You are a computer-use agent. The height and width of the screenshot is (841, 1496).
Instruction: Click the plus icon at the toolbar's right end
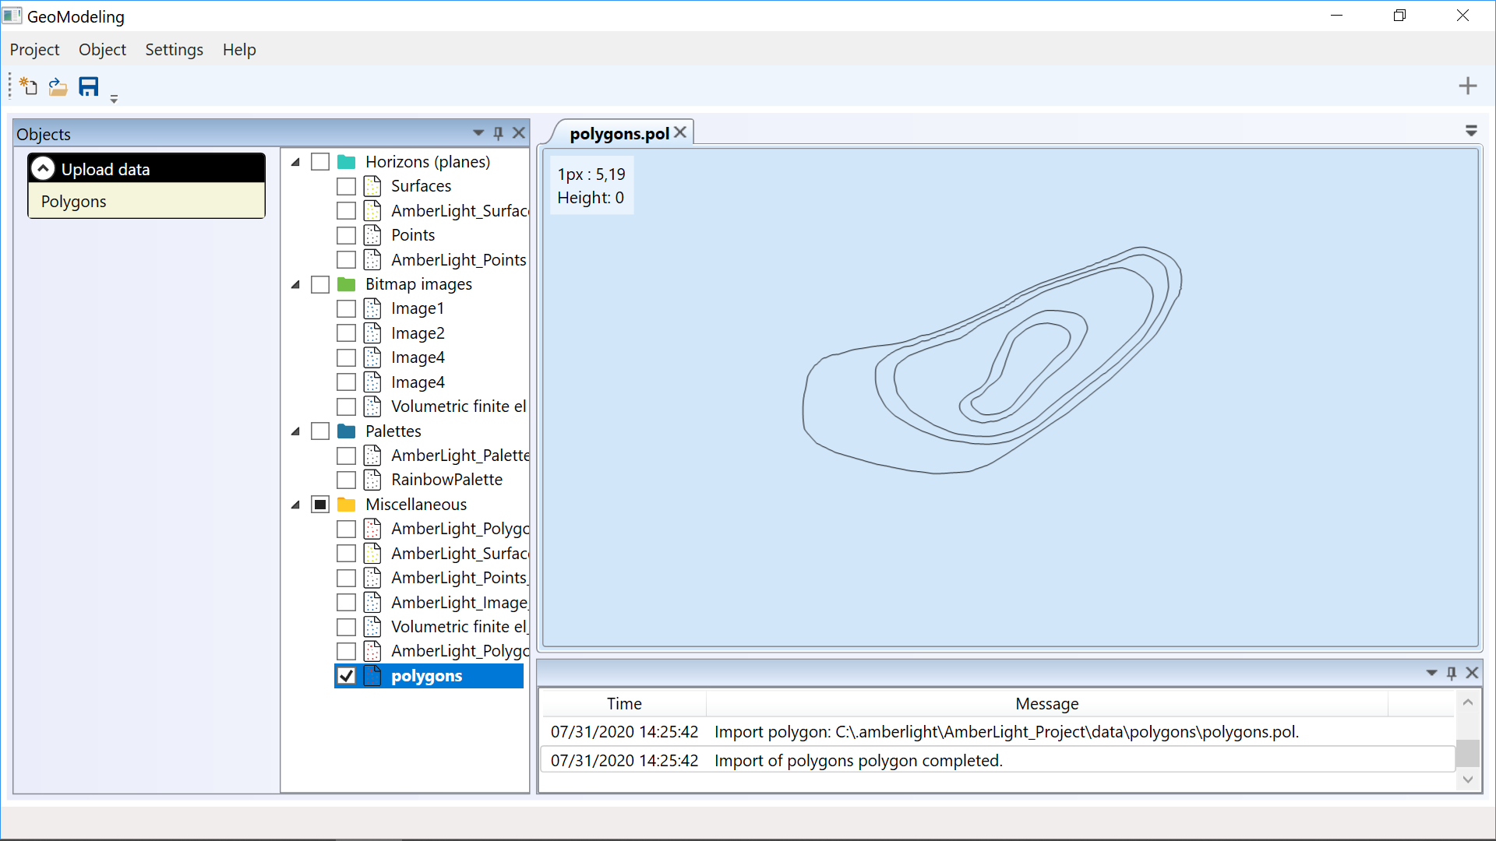coord(1467,86)
